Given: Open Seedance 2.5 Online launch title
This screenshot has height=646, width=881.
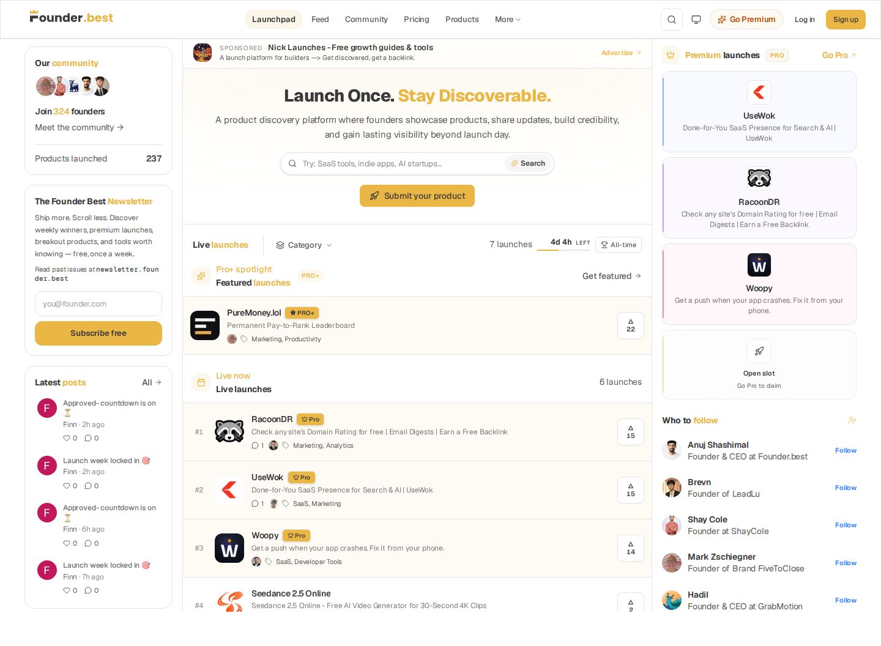Looking at the screenshot, I should (291, 593).
